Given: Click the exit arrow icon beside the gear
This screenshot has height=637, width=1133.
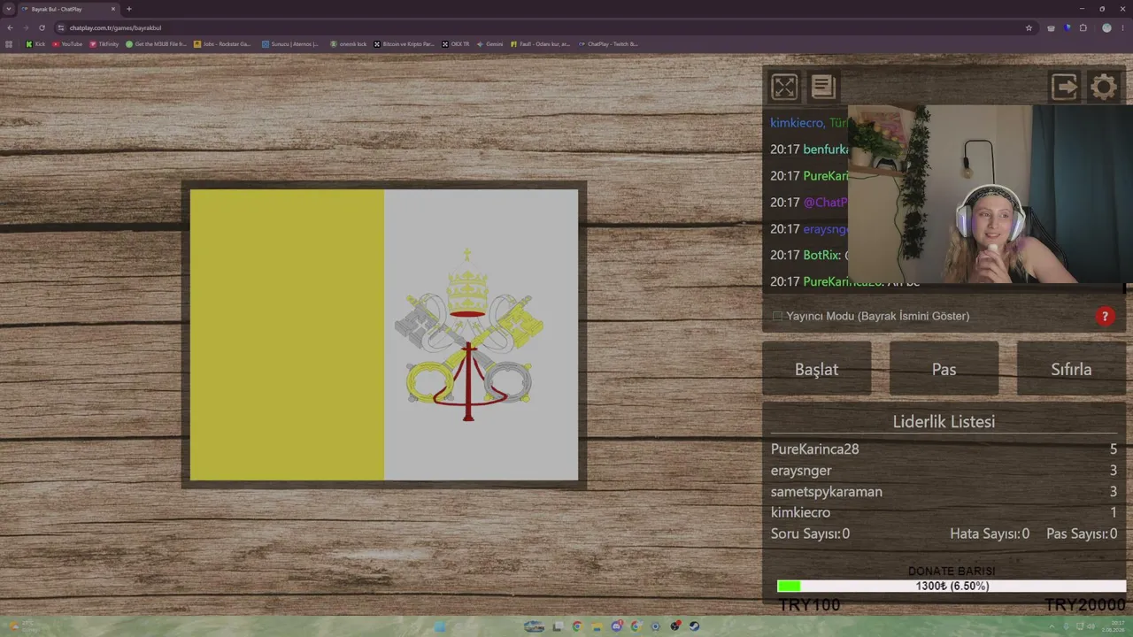Looking at the screenshot, I should pos(1064,87).
